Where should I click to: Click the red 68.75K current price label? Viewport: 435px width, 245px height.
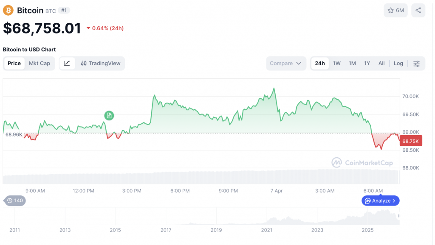(411, 141)
